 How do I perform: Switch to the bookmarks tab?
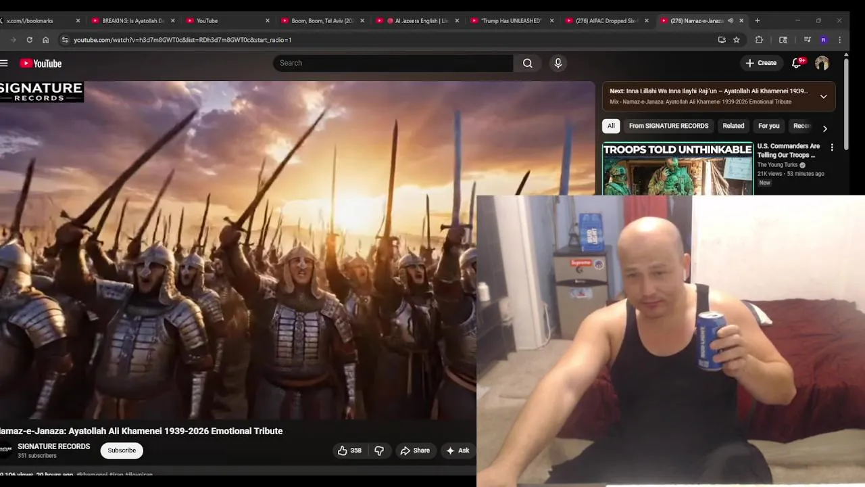[40, 21]
